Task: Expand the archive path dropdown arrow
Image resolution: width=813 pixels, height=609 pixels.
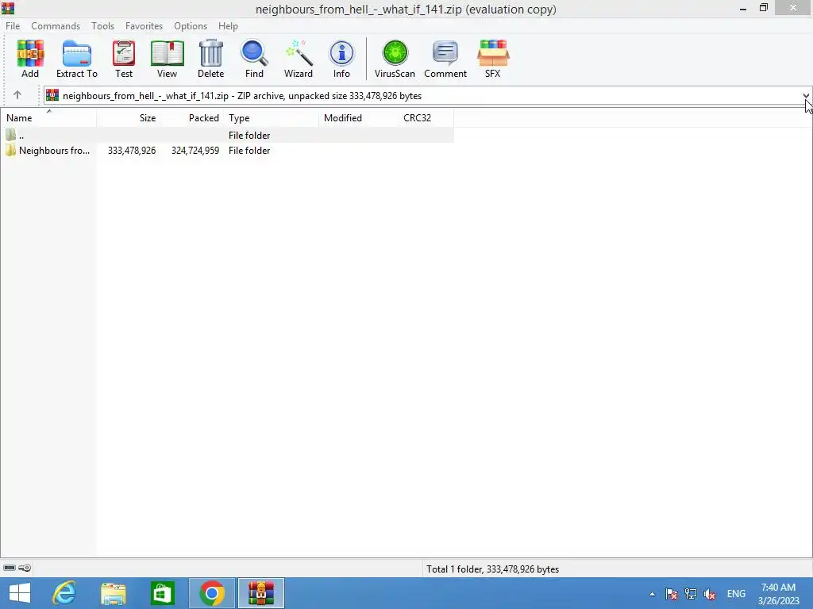Action: tap(806, 96)
